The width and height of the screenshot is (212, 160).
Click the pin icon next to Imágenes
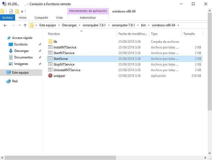coord(40,64)
